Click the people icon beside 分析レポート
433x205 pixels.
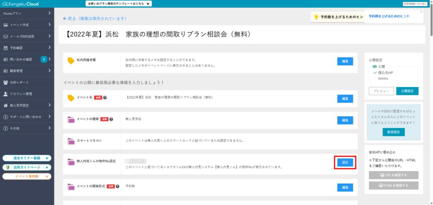click(x=5, y=82)
